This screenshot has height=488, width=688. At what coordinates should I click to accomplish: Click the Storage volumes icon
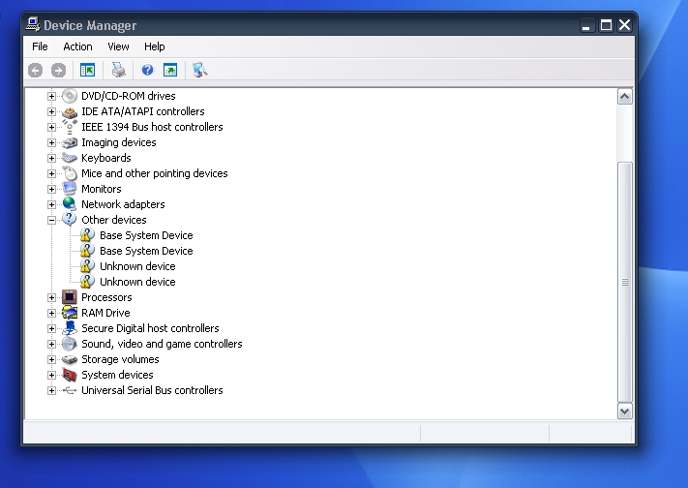click(70, 359)
